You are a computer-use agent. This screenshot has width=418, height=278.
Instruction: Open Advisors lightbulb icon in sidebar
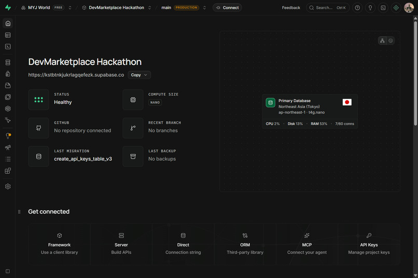tap(8, 136)
